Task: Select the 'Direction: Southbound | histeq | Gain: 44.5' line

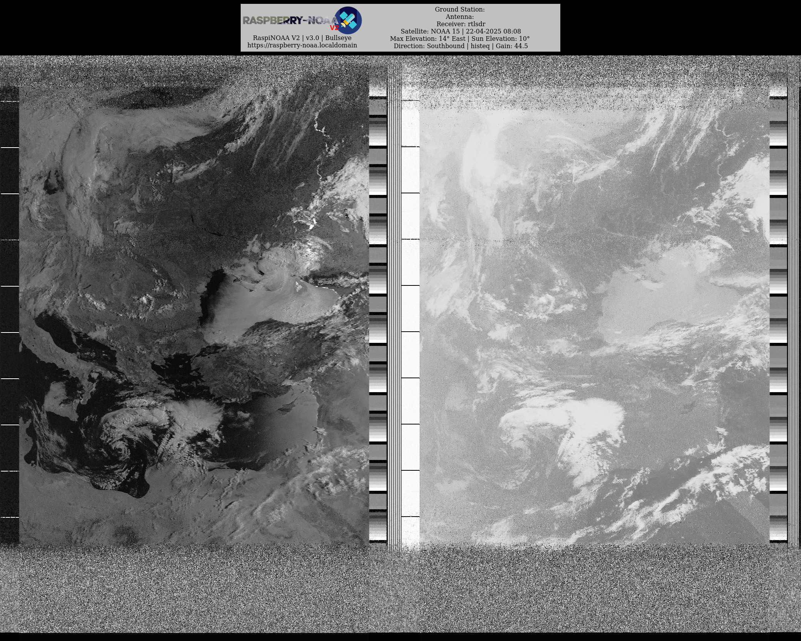Action: tap(461, 46)
